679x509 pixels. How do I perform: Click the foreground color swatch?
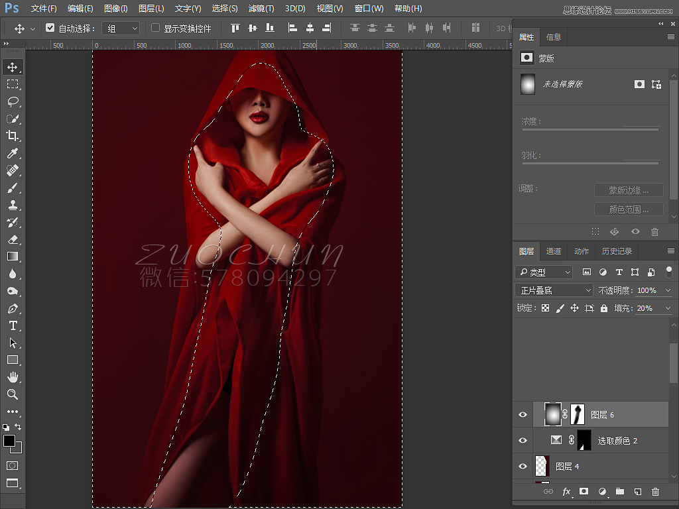(x=9, y=441)
